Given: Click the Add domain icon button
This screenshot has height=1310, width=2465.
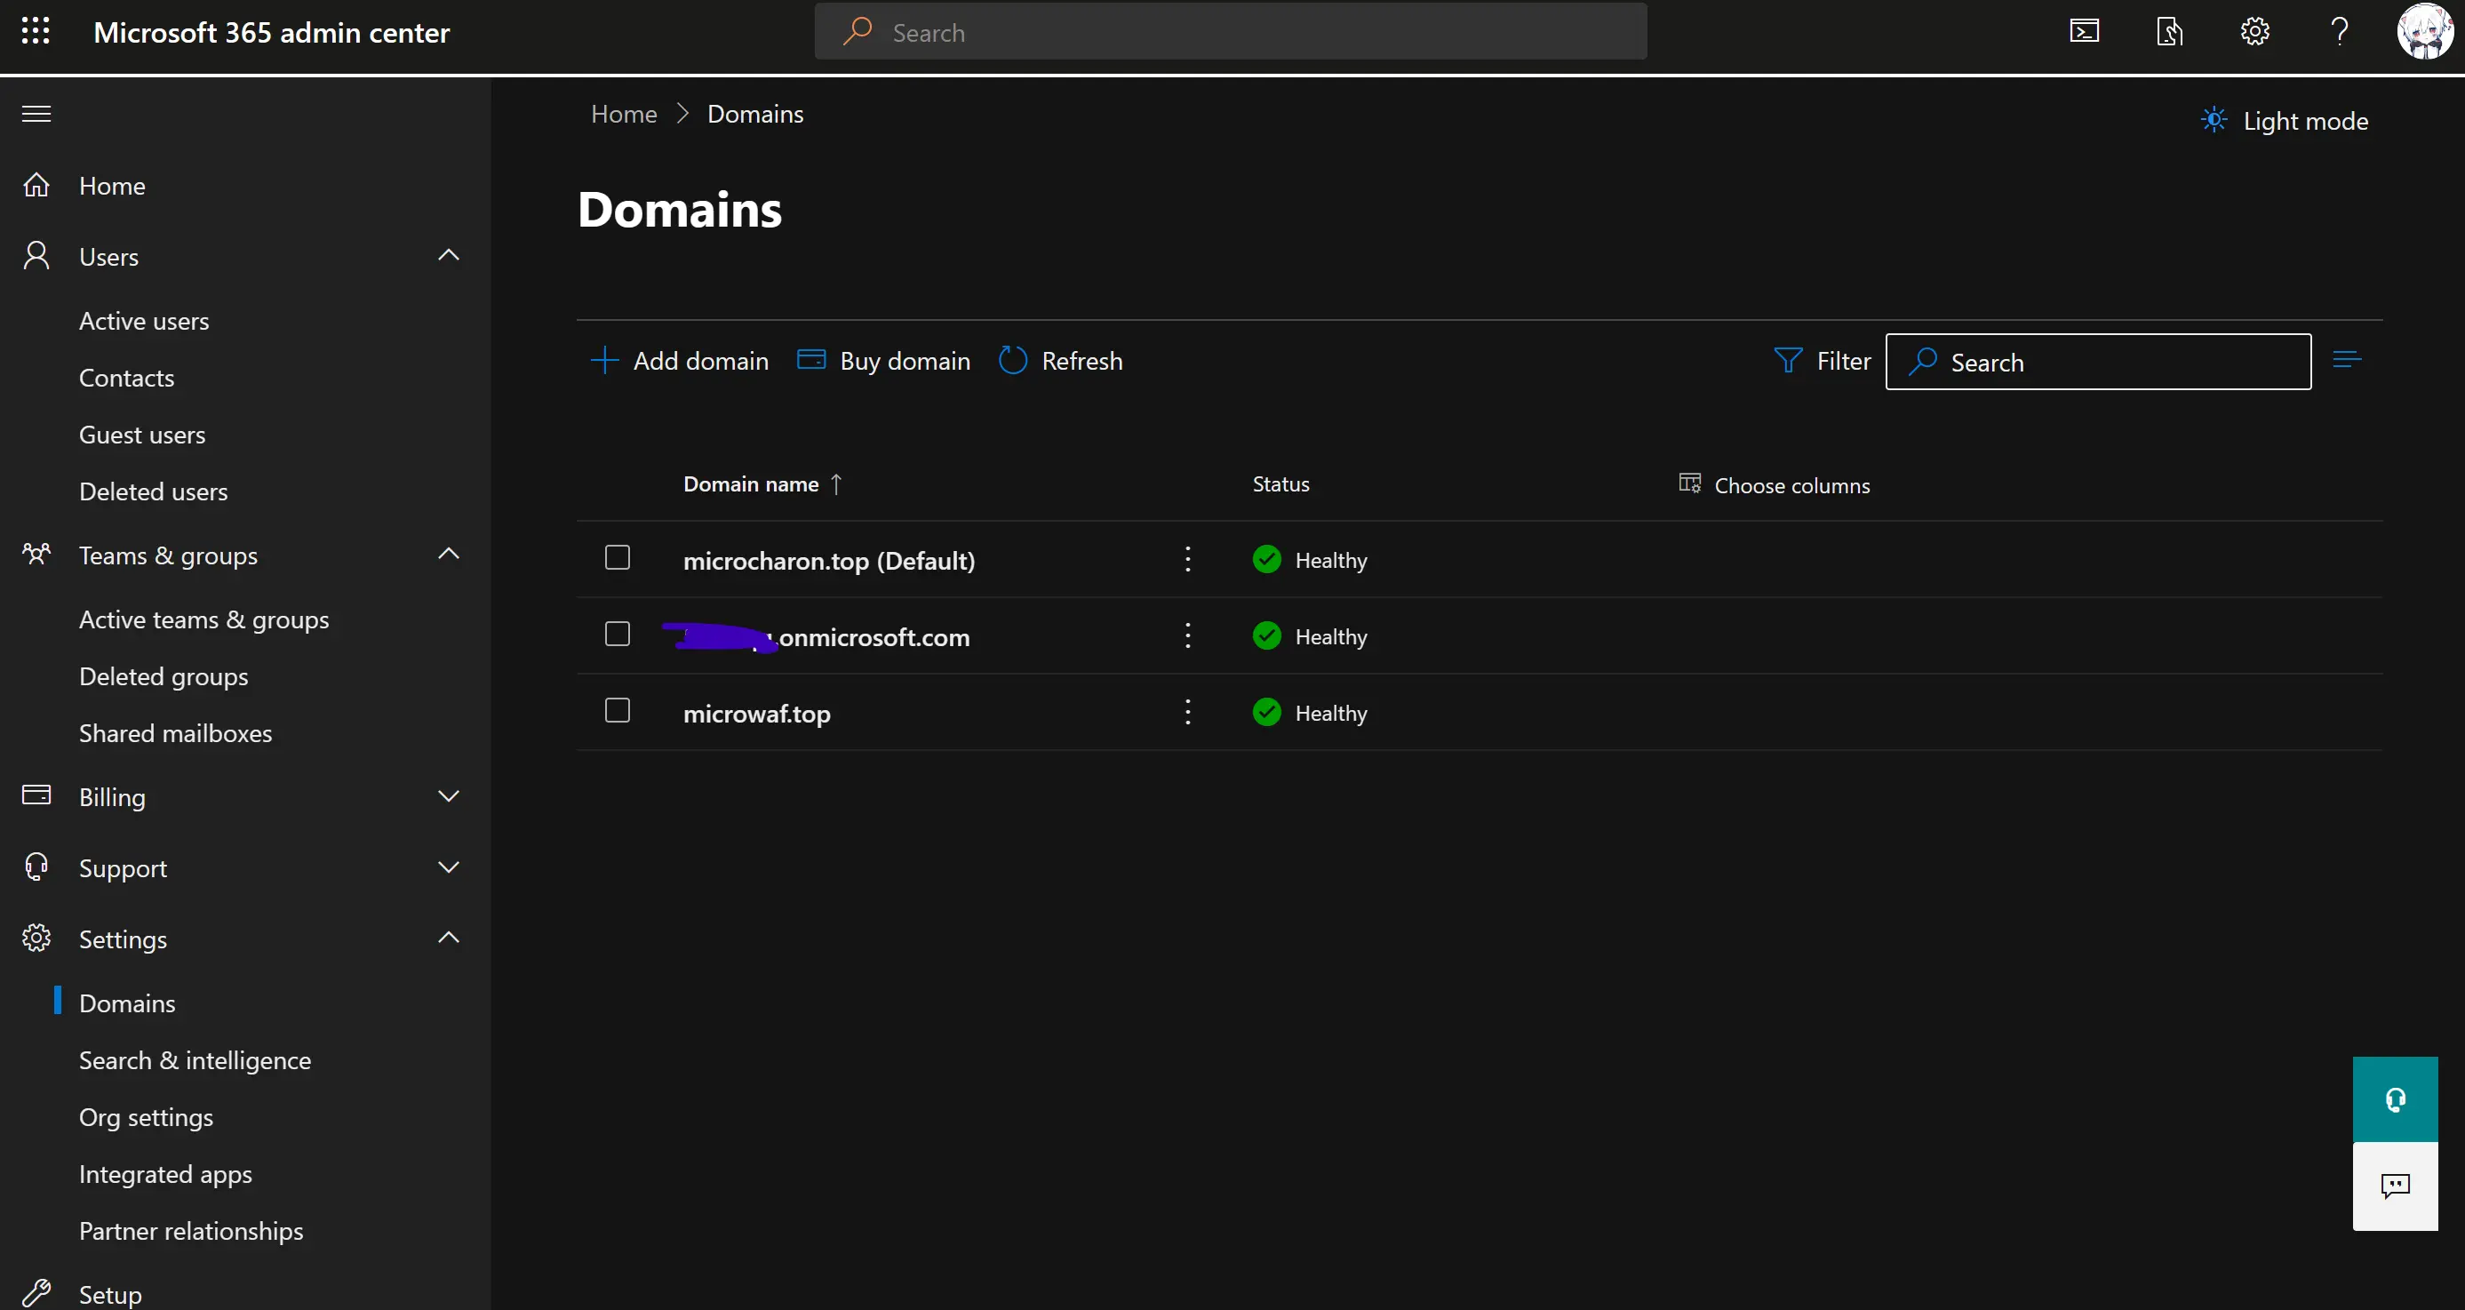Looking at the screenshot, I should click(606, 361).
